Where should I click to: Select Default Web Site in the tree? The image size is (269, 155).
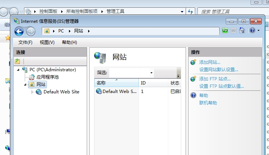point(61,92)
